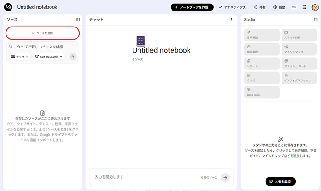Open アナリティクス analytics
The height and width of the screenshot is (191, 321).
point(232,7)
